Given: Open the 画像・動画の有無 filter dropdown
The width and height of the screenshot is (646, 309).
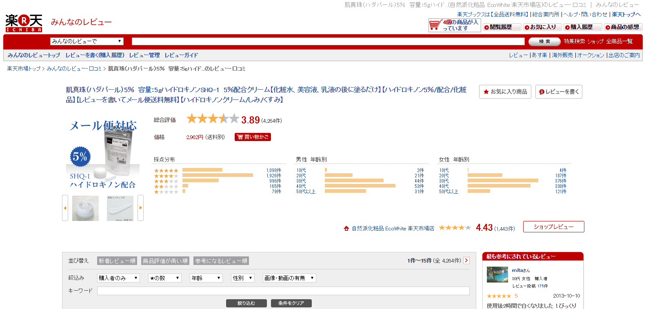Looking at the screenshot, I should coord(289,278).
